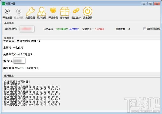
Task: Minimize the 抢票神器 window
Action: pos(144,4)
